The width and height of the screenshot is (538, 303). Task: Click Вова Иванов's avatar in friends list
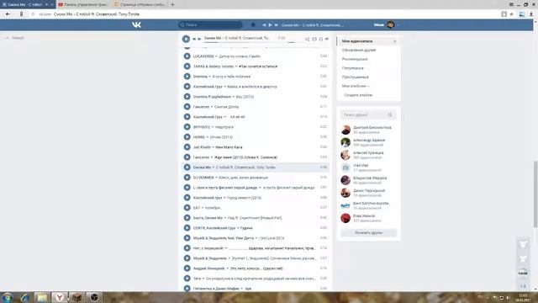tap(345, 218)
